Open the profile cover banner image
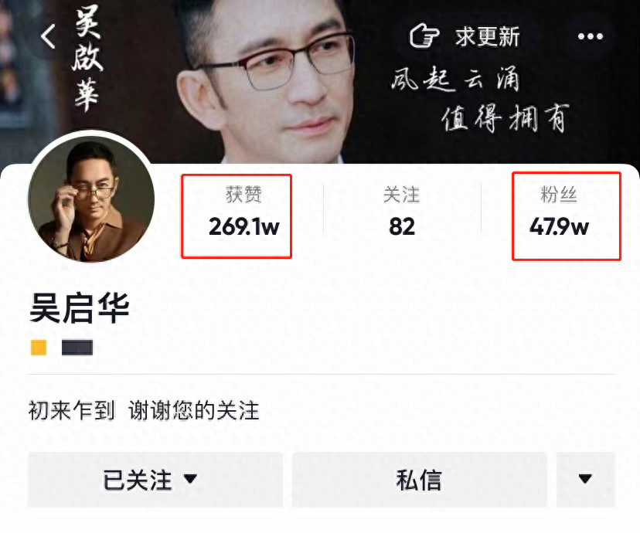This screenshot has height=533, width=640. pos(320,82)
